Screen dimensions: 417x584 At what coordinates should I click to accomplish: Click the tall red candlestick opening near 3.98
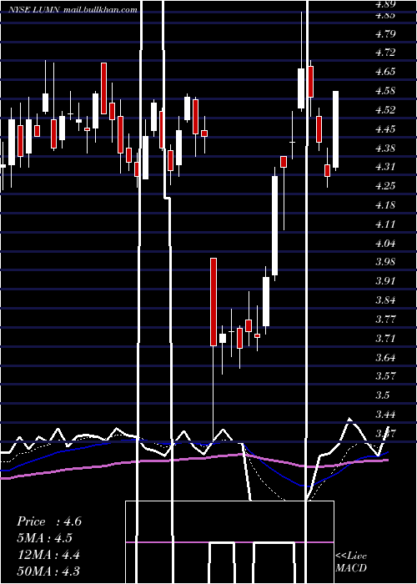(x=214, y=302)
